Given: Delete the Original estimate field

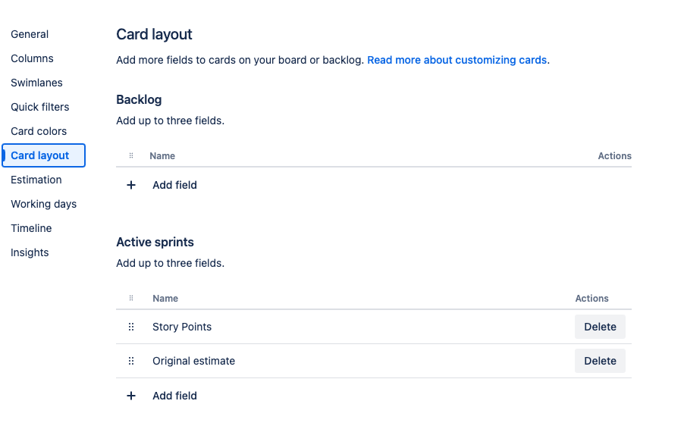Looking at the screenshot, I should [x=600, y=361].
